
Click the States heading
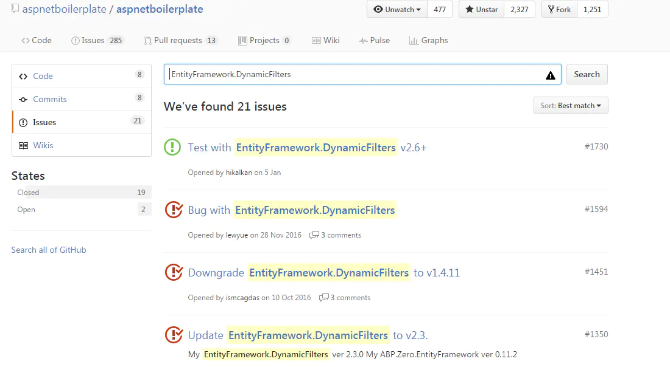[x=28, y=176]
